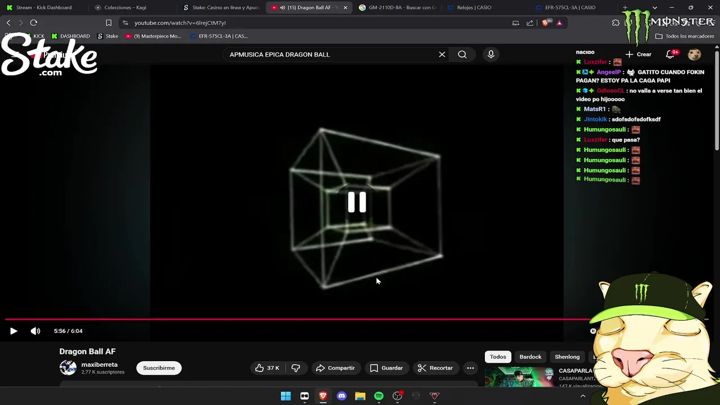Image resolution: width=720 pixels, height=405 pixels.
Task: Reload the YouTube page
Action: click(x=34, y=22)
